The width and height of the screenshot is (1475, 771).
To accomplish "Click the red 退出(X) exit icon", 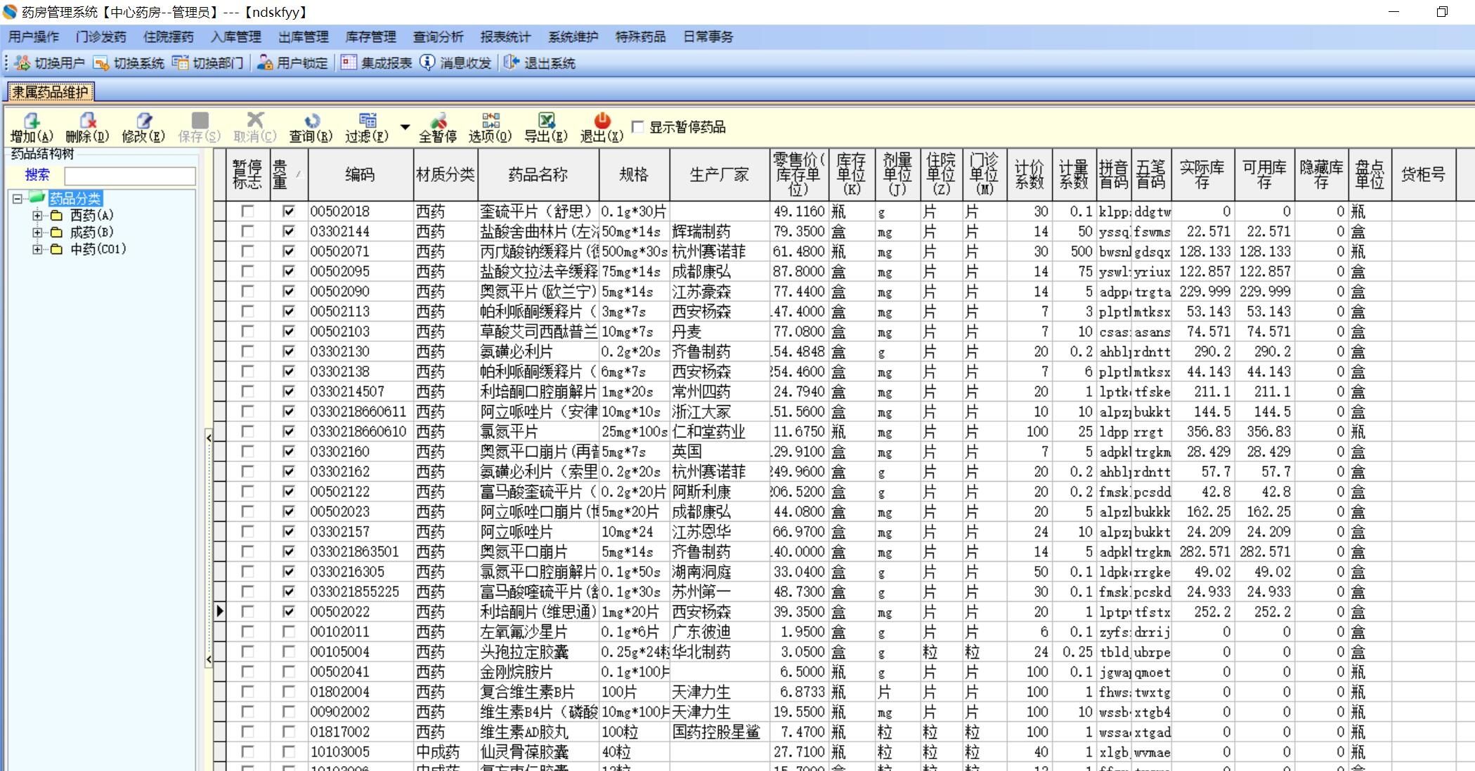I will [602, 121].
